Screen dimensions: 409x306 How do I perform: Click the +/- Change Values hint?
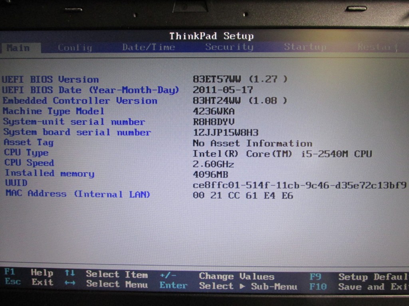tap(217, 276)
